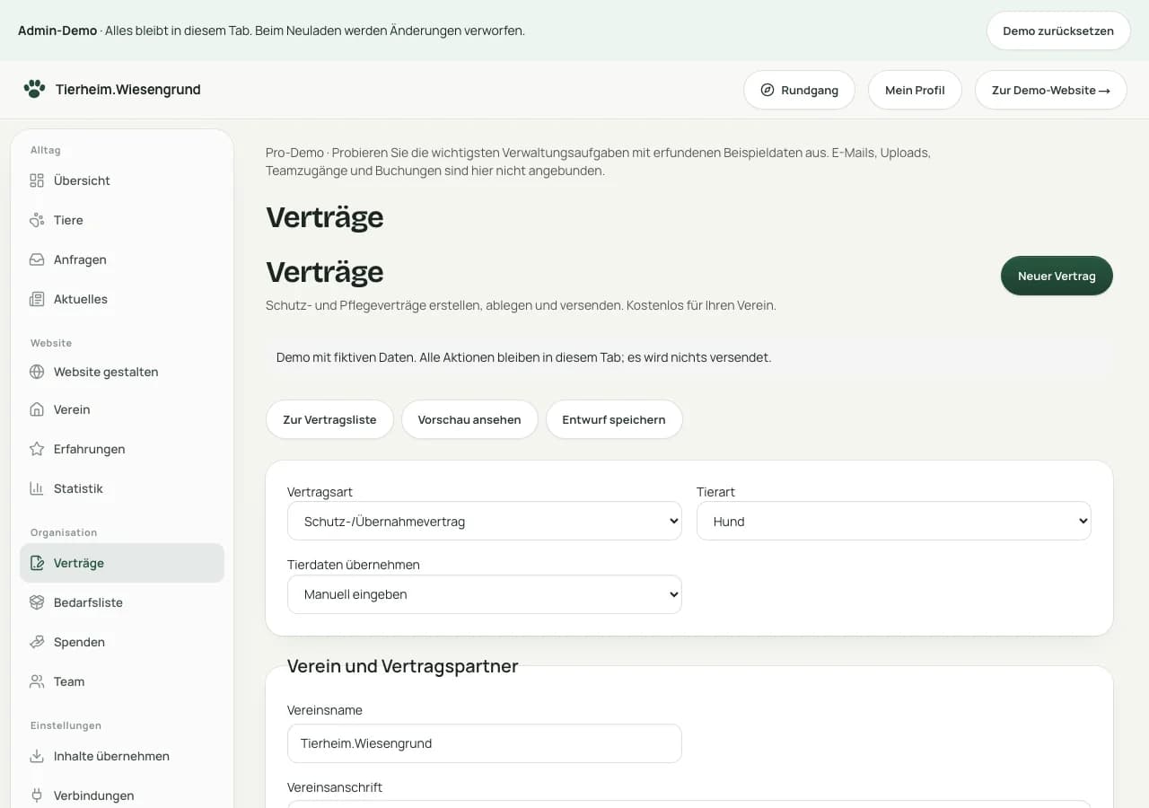Click the Verein und Vertragspartner heading
This screenshot has width=1149, height=808.
click(403, 666)
